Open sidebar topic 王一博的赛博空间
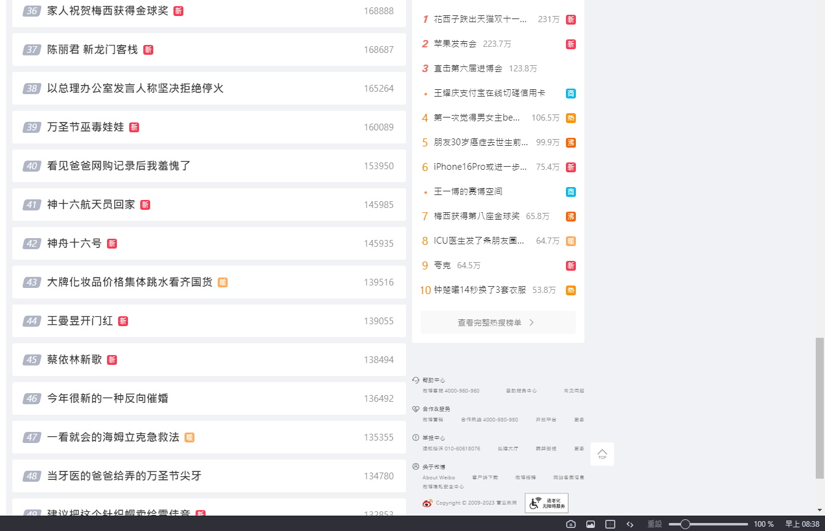Viewport: 825px width, 531px height. tap(468, 192)
